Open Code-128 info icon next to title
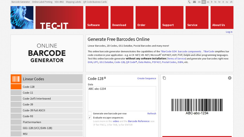The image size is (244, 137). click(x=105, y=78)
